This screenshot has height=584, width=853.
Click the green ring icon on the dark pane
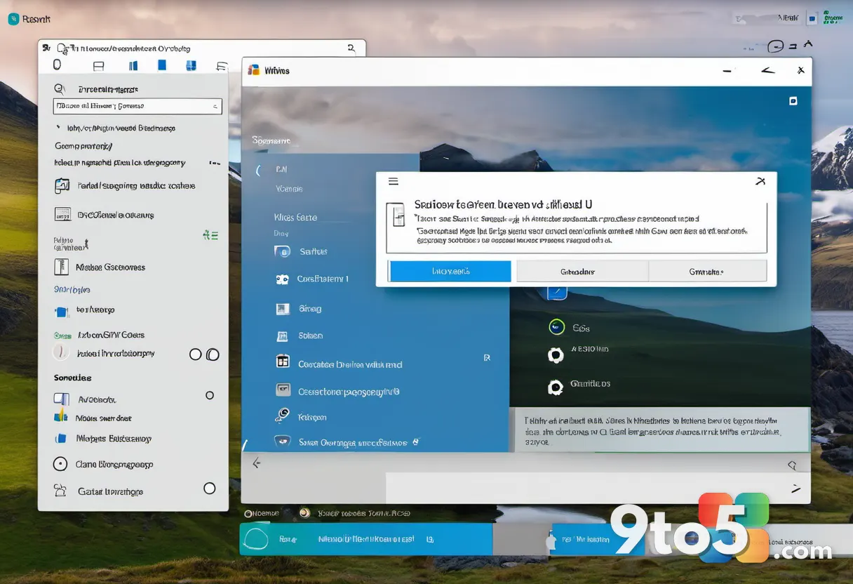tap(556, 326)
